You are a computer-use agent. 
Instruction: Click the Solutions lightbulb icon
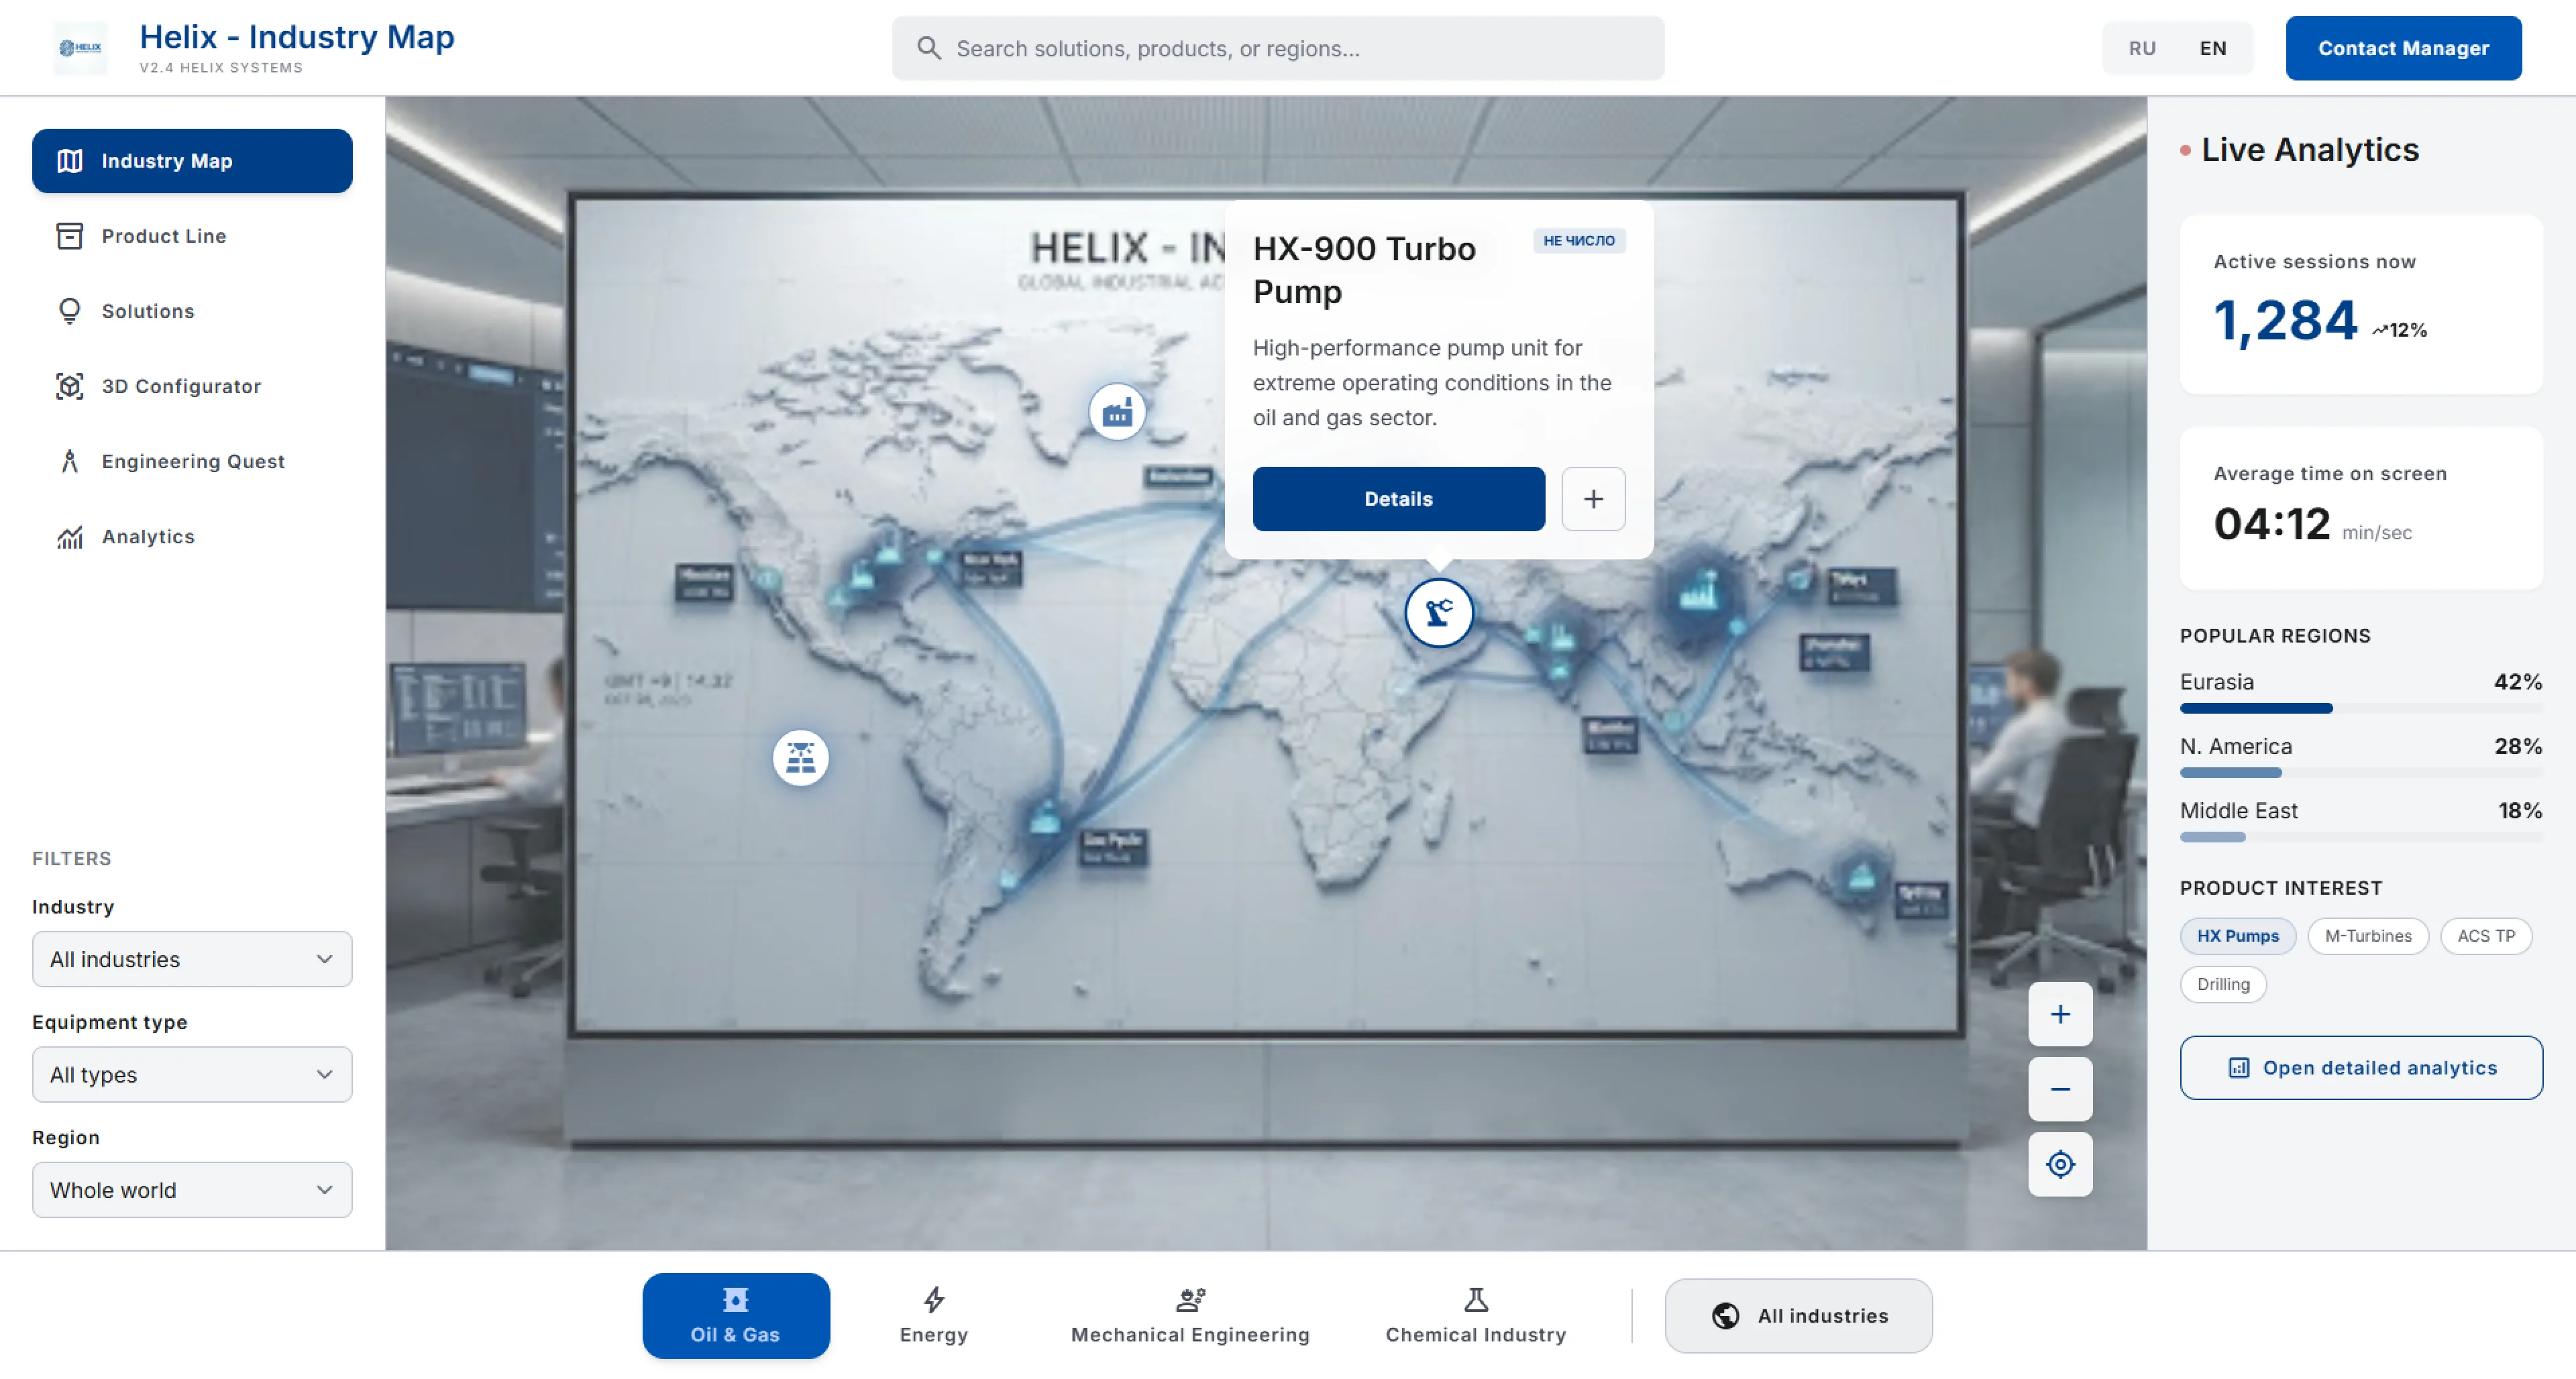point(69,311)
